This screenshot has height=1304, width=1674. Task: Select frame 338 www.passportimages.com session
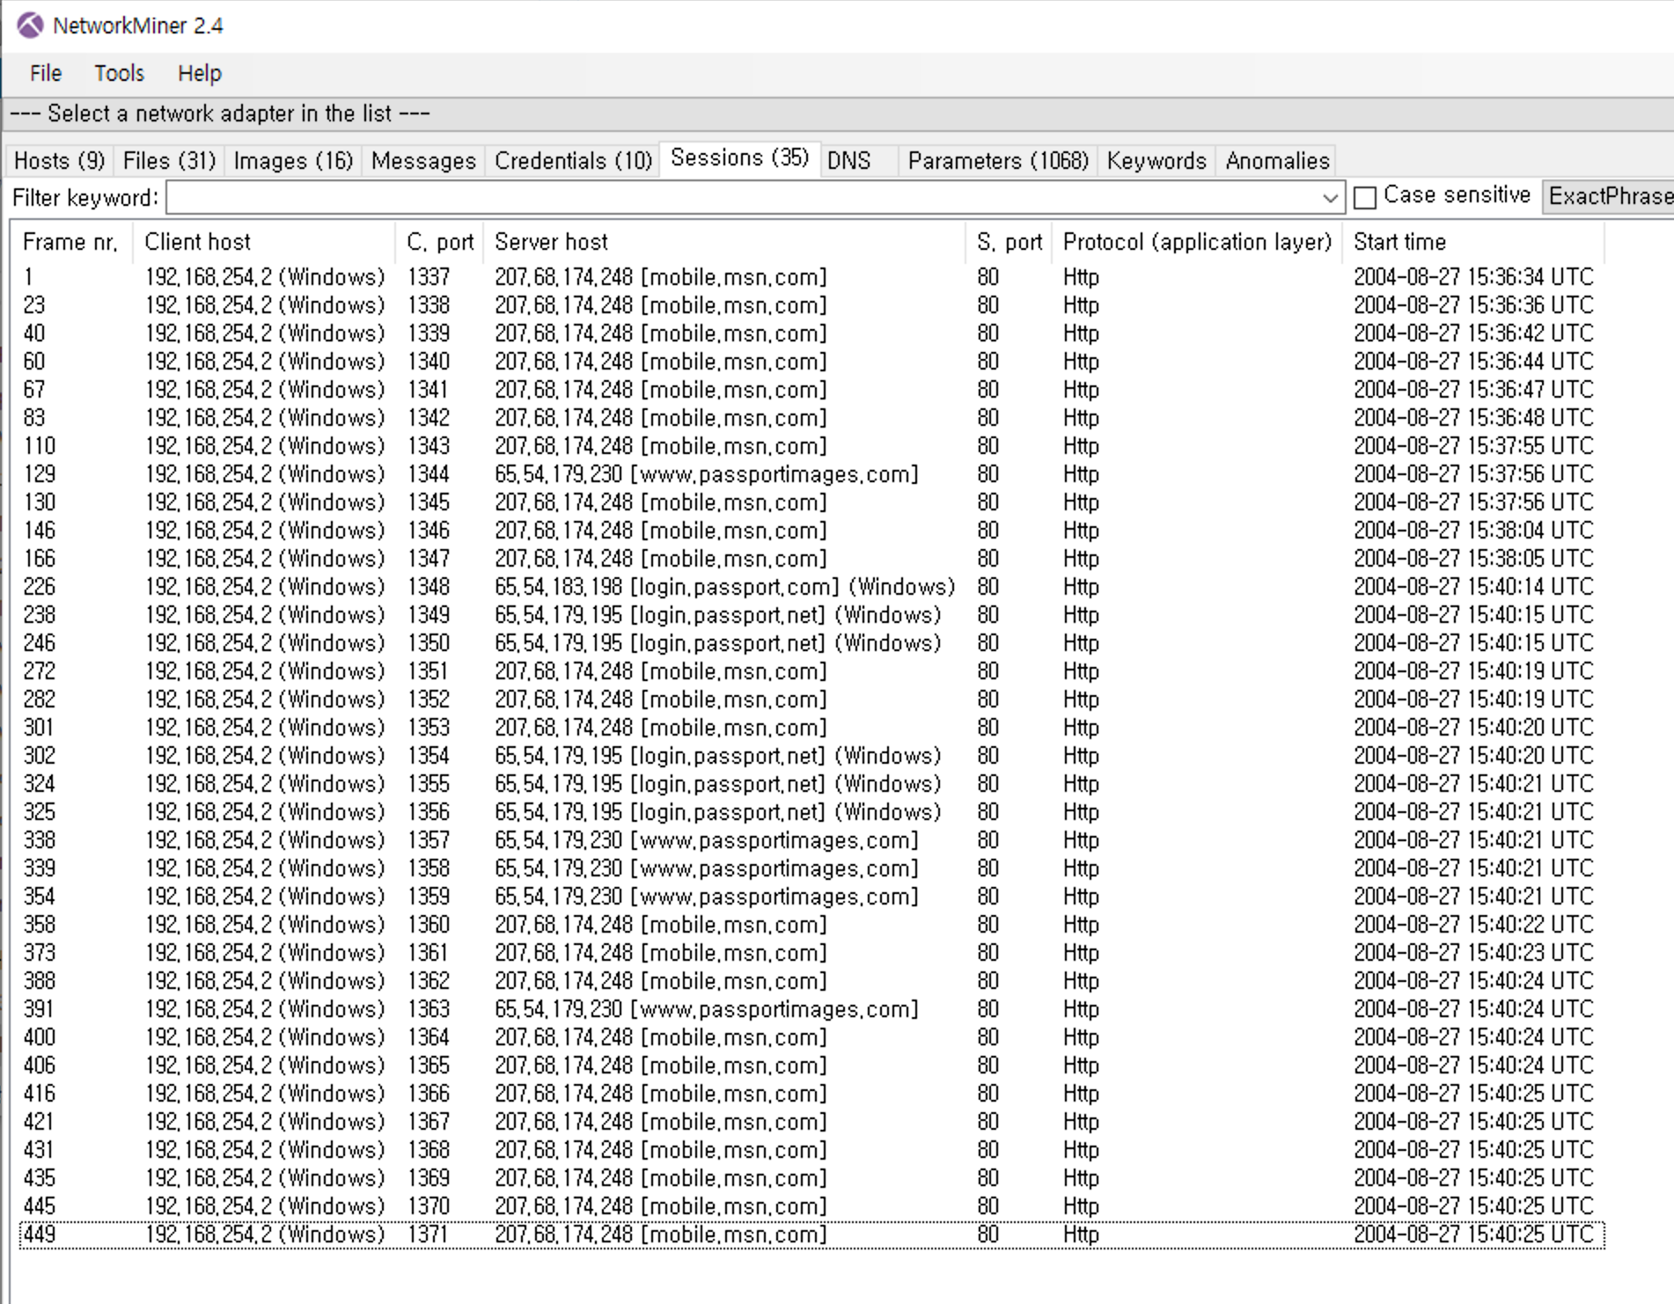[811, 840]
